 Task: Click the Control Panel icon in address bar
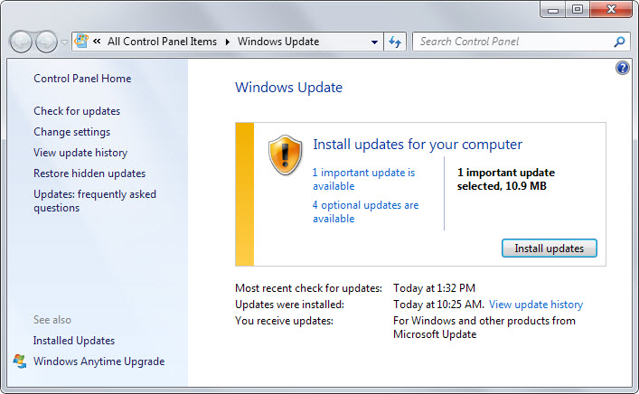[x=81, y=41]
